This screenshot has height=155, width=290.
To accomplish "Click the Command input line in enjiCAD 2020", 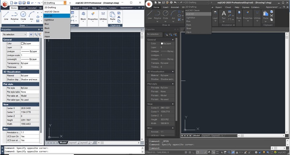I will click(210, 148).
